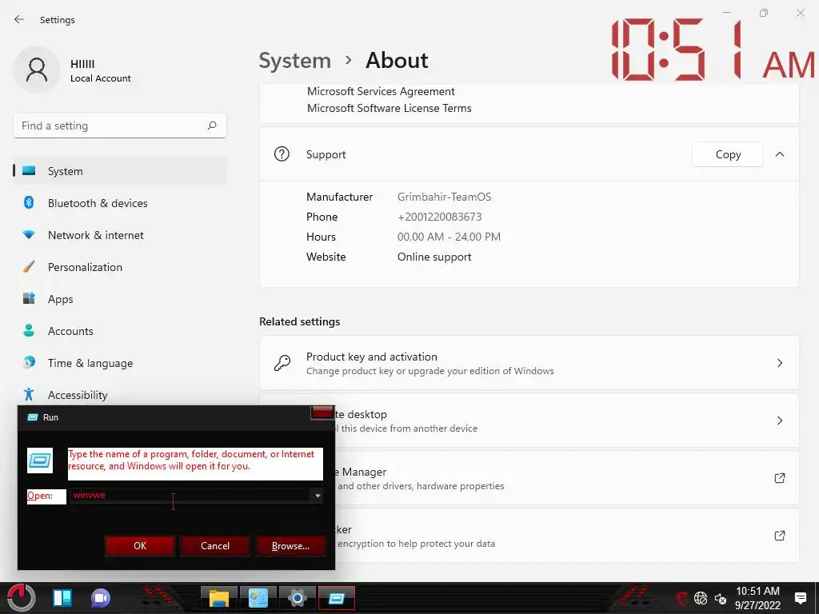Click Cancel in the Run dialog
Screen dimensions: 819x614
(214, 545)
